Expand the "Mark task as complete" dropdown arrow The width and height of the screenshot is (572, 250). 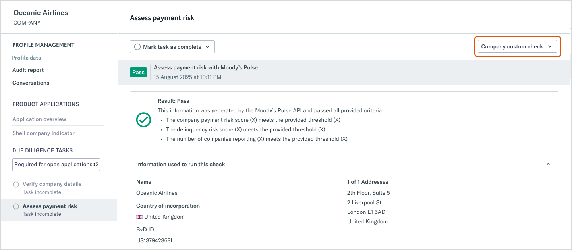(x=207, y=46)
